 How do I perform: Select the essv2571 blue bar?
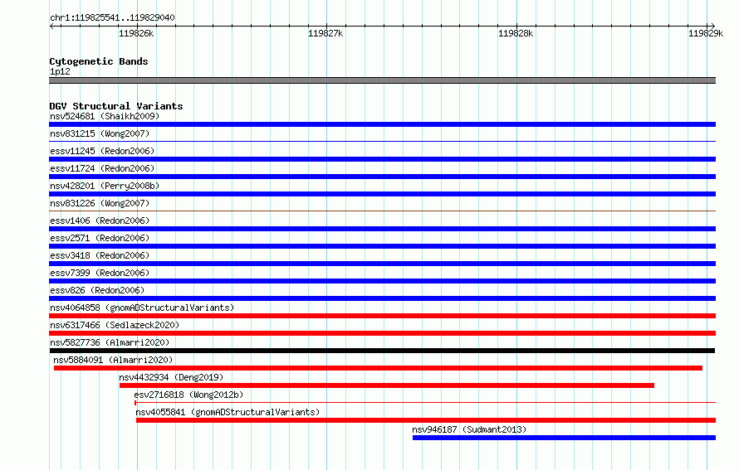pyautogui.click(x=382, y=246)
